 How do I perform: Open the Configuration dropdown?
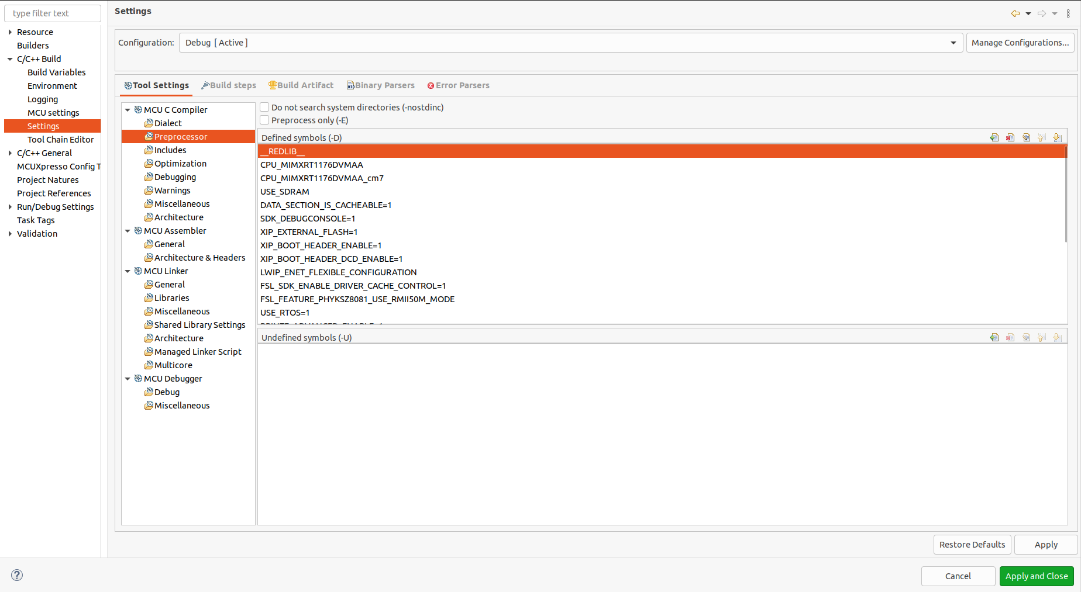click(x=953, y=42)
